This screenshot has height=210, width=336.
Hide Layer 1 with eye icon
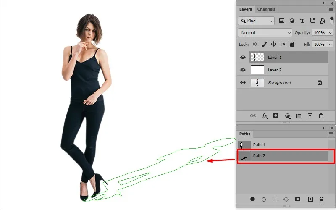[243, 57]
